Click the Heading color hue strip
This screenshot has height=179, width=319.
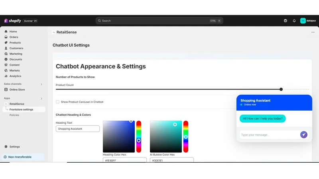pyautogui.click(x=139, y=136)
